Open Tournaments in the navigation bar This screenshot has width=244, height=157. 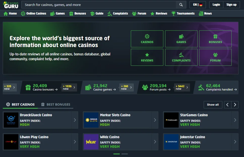(x=183, y=13)
